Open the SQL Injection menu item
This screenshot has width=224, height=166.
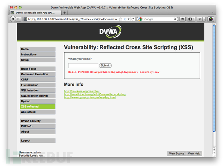tap(38, 90)
